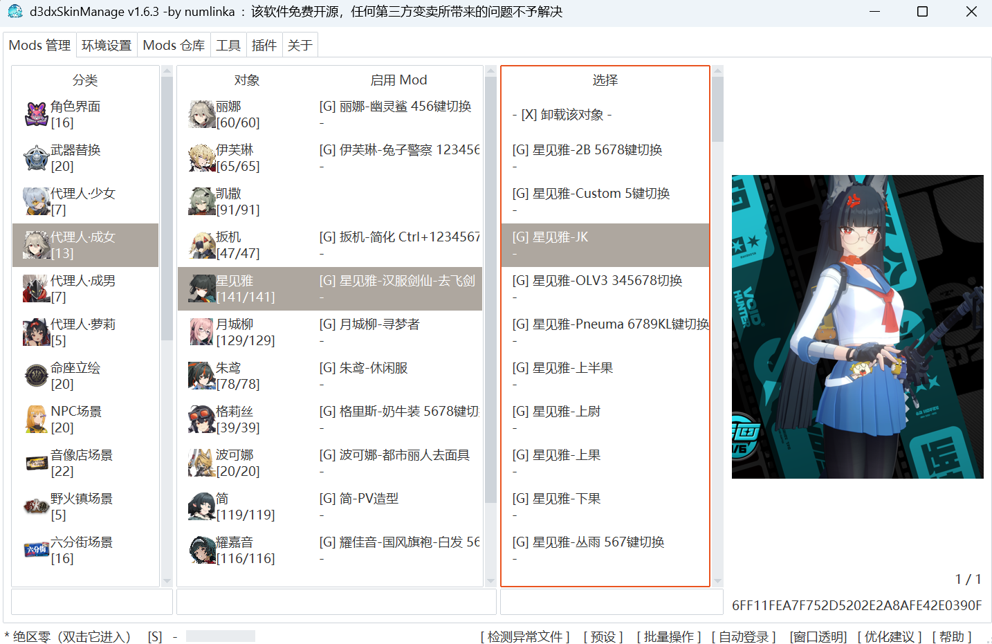This screenshot has height=644, width=992.
Task: Select the 音像店场景 category icon
Action: point(36,463)
